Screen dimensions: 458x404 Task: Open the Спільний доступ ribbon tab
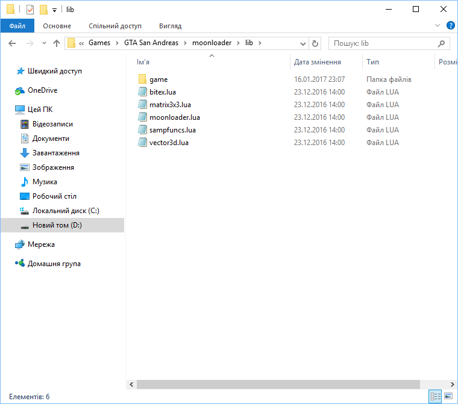pyautogui.click(x=114, y=26)
